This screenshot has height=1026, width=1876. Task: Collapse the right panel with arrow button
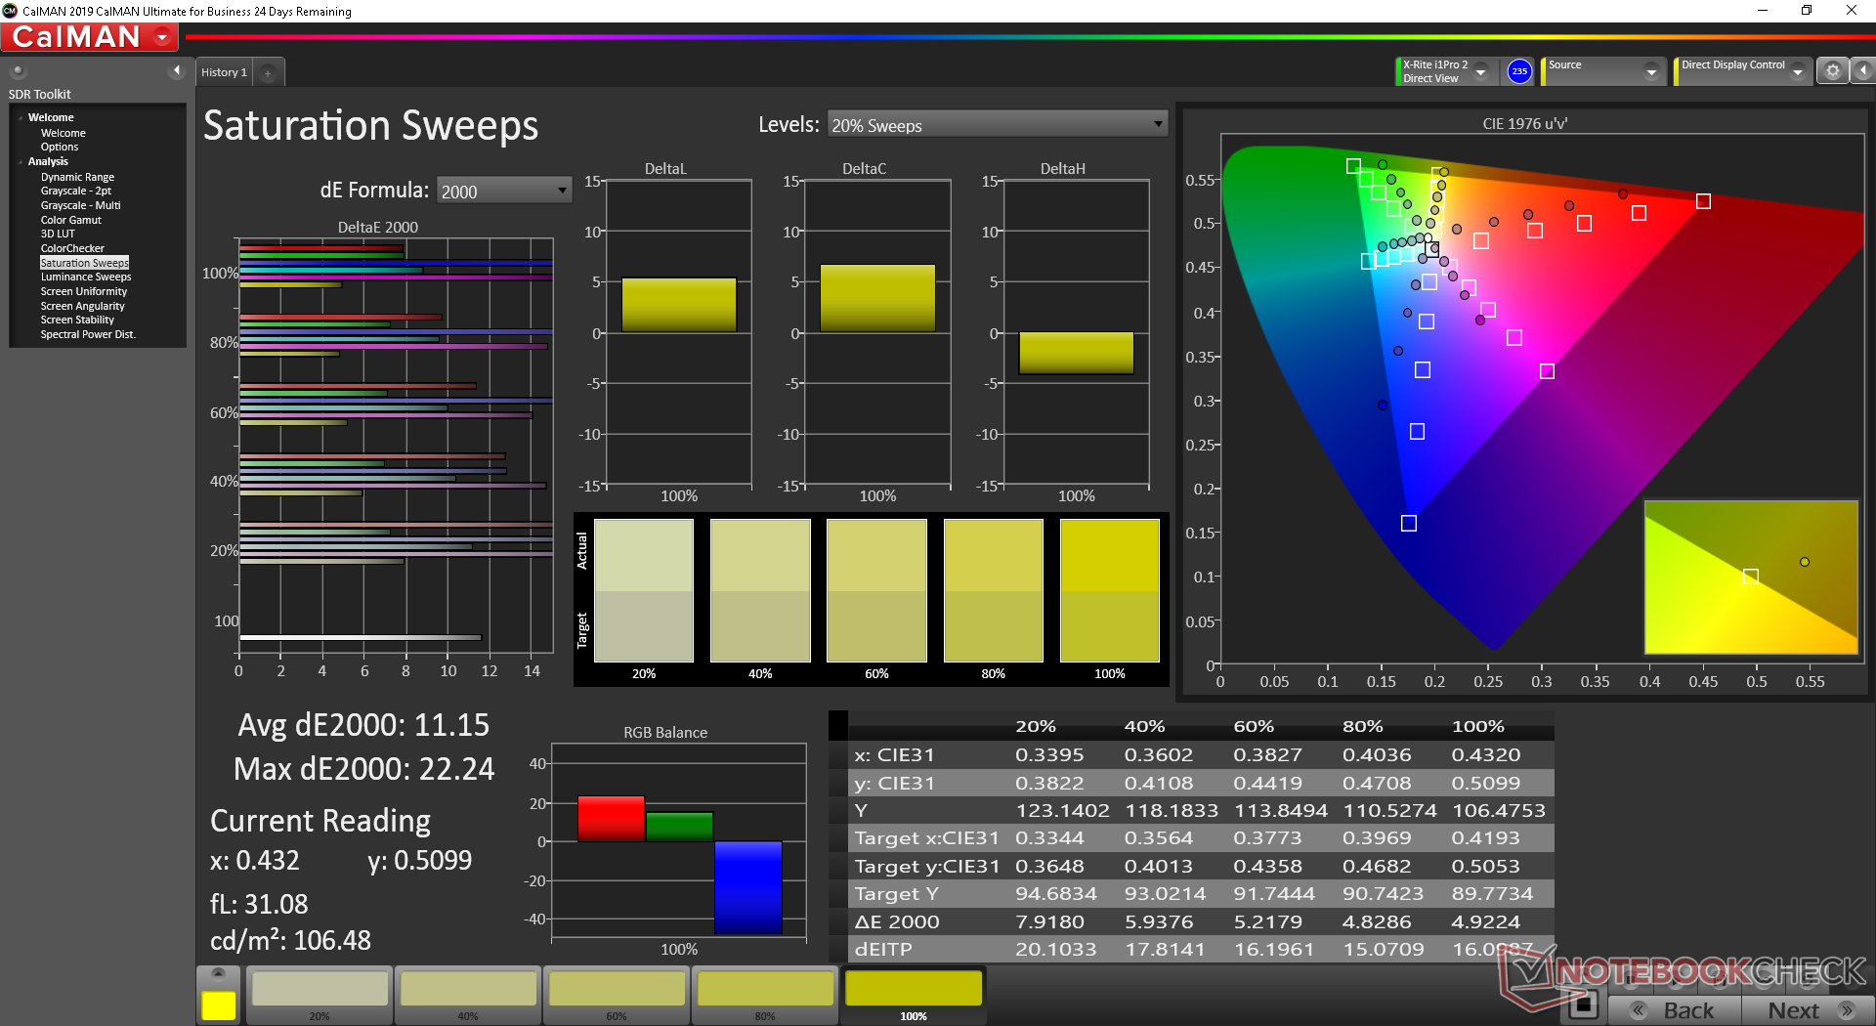1863,71
